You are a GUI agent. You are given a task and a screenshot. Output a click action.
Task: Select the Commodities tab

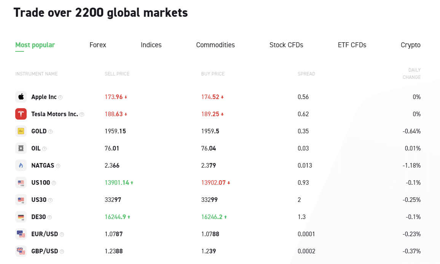215,45
